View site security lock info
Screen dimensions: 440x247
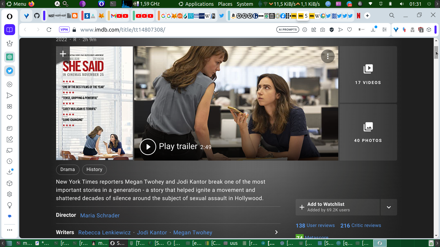74,30
